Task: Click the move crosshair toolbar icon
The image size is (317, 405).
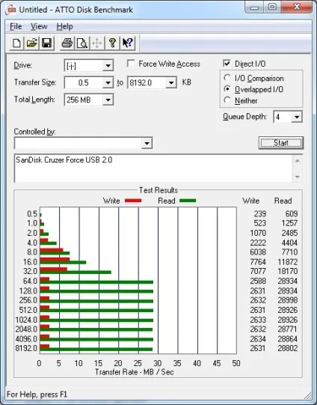Action: coord(97,43)
